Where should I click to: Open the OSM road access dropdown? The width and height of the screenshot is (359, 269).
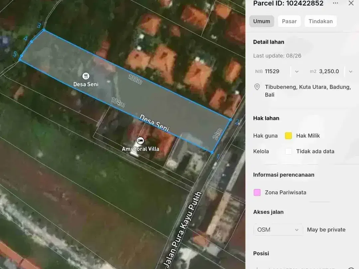tap(278, 230)
